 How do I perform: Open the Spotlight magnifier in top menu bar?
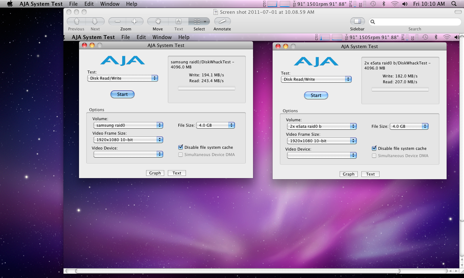[x=454, y=4]
